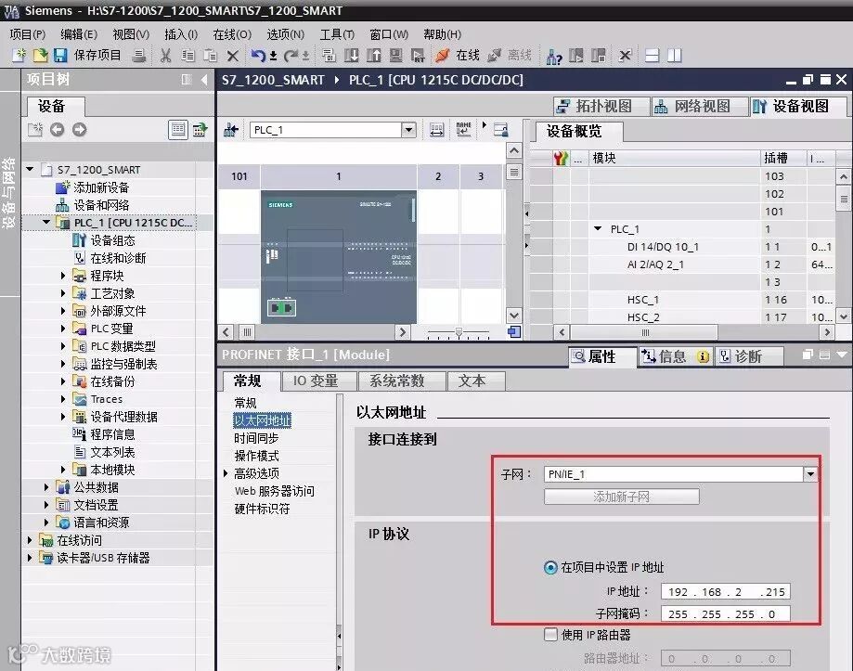Screen dimensions: 853x671
Task: Click the Copy icon in toolbar
Action: (188, 55)
